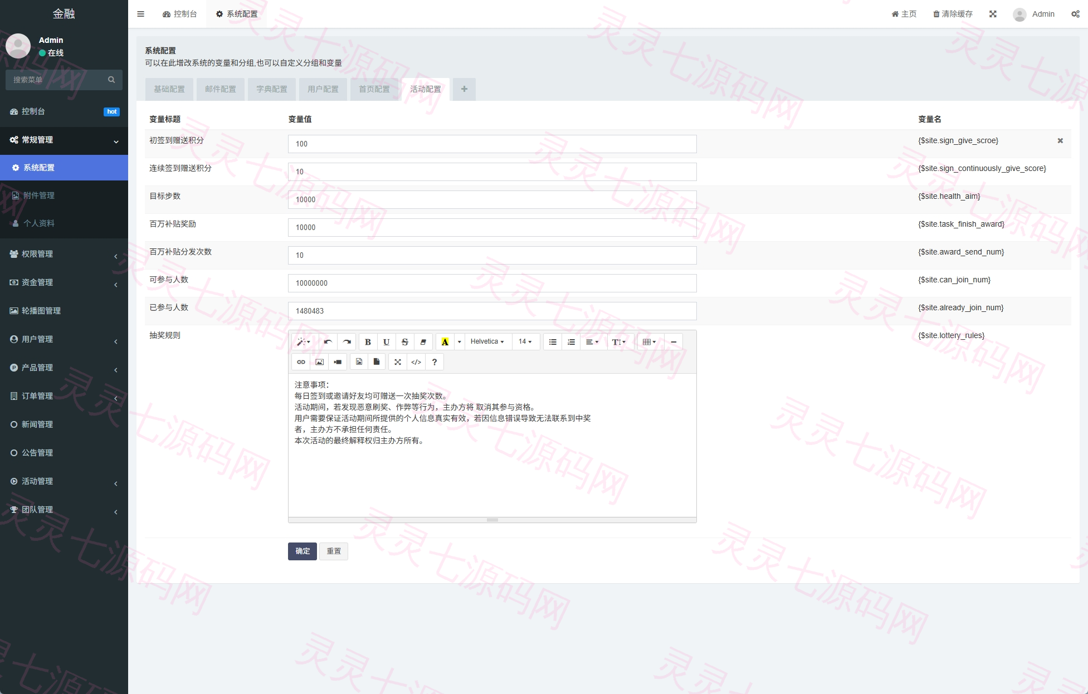Screen dimensions: 1088x694
Task: Toggle the editor fullscreen icon
Action: tap(397, 362)
